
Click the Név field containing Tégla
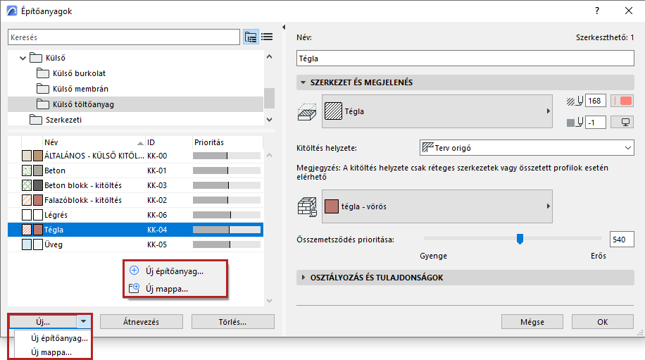tap(465, 58)
